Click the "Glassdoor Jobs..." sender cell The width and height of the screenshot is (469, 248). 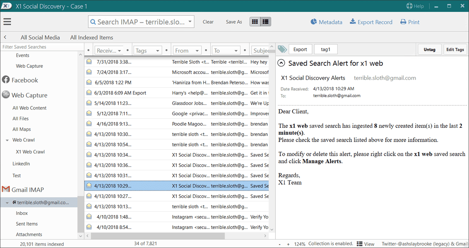coord(189,103)
